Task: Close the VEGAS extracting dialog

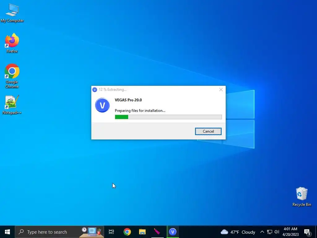Action: [x=221, y=90]
